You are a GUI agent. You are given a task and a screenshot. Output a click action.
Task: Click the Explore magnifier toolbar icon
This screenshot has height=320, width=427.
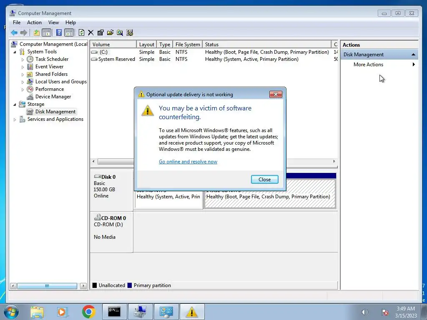click(120, 33)
